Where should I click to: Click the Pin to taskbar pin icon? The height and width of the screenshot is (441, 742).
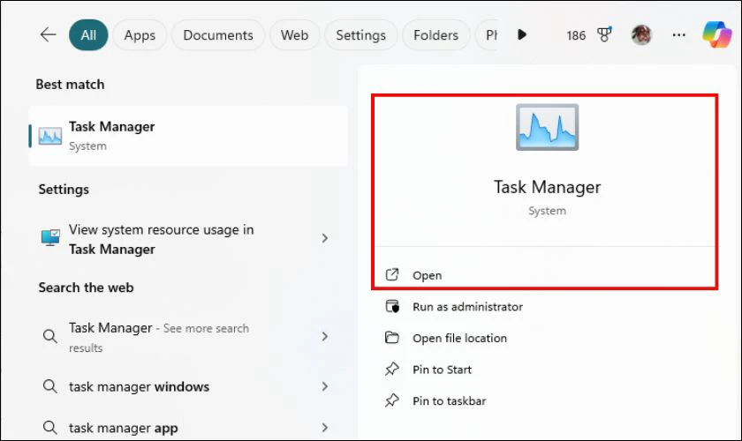click(392, 400)
